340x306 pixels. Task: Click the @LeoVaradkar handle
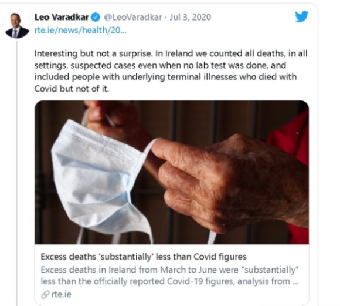tap(133, 17)
